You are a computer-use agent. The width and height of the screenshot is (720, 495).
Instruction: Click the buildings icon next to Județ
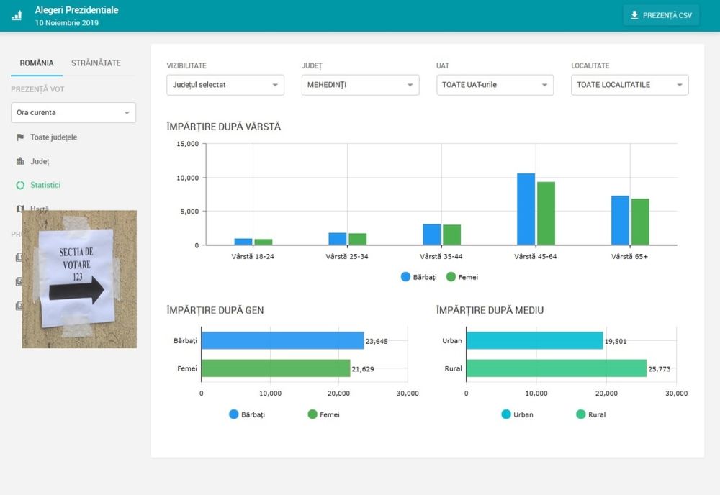20,161
